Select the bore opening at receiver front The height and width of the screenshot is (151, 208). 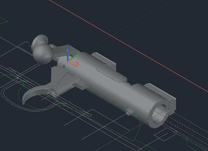160,114
